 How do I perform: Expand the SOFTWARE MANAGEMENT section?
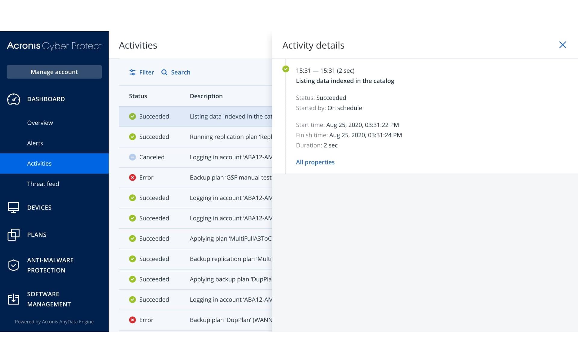[49, 299]
